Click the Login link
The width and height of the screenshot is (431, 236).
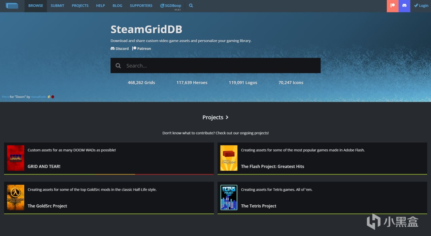pyautogui.click(x=421, y=6)
